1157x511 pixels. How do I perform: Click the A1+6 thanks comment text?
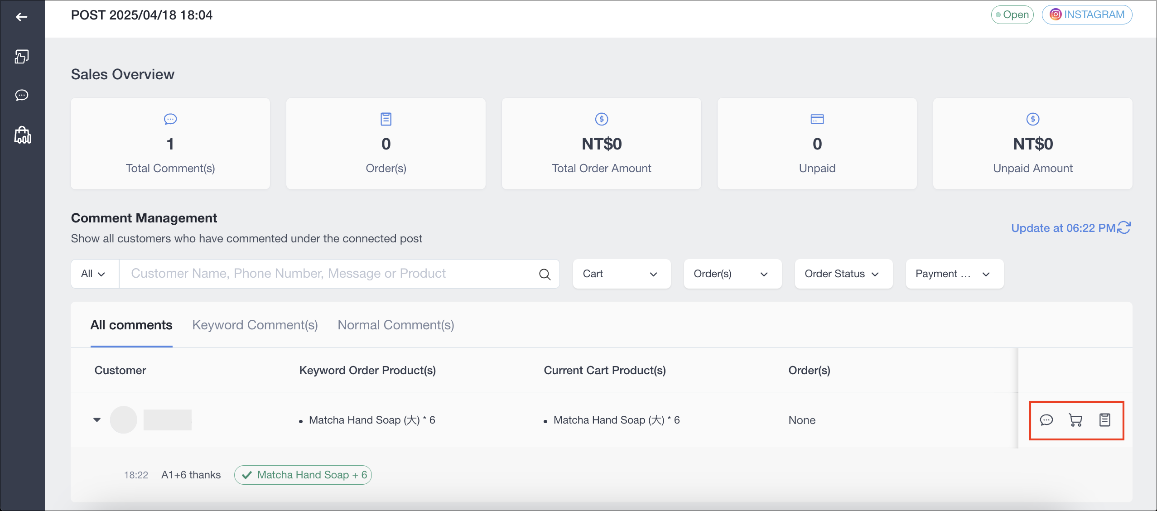click(x=191, y=475)
